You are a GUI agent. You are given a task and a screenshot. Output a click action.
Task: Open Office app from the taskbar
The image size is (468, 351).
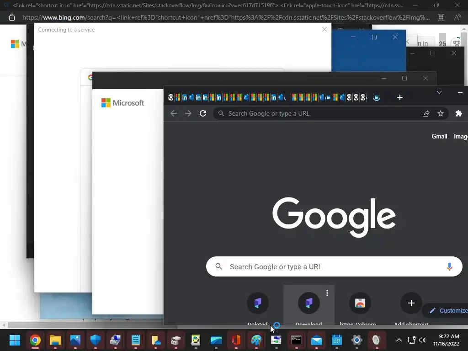[236, 340]
